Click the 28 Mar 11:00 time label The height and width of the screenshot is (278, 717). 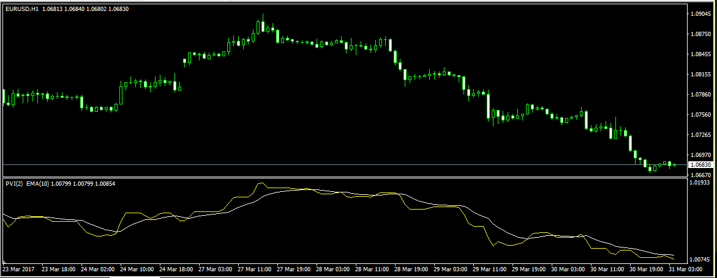coord(373,269)
